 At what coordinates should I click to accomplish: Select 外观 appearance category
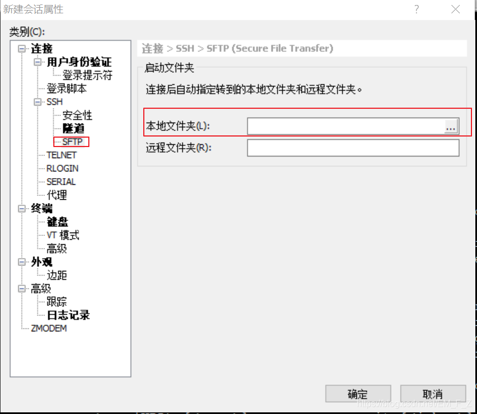(x=42, y=262)
